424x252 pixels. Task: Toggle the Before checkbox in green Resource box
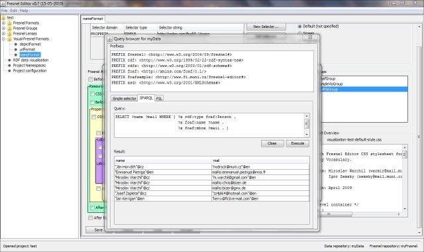click(x=92, y=102)
